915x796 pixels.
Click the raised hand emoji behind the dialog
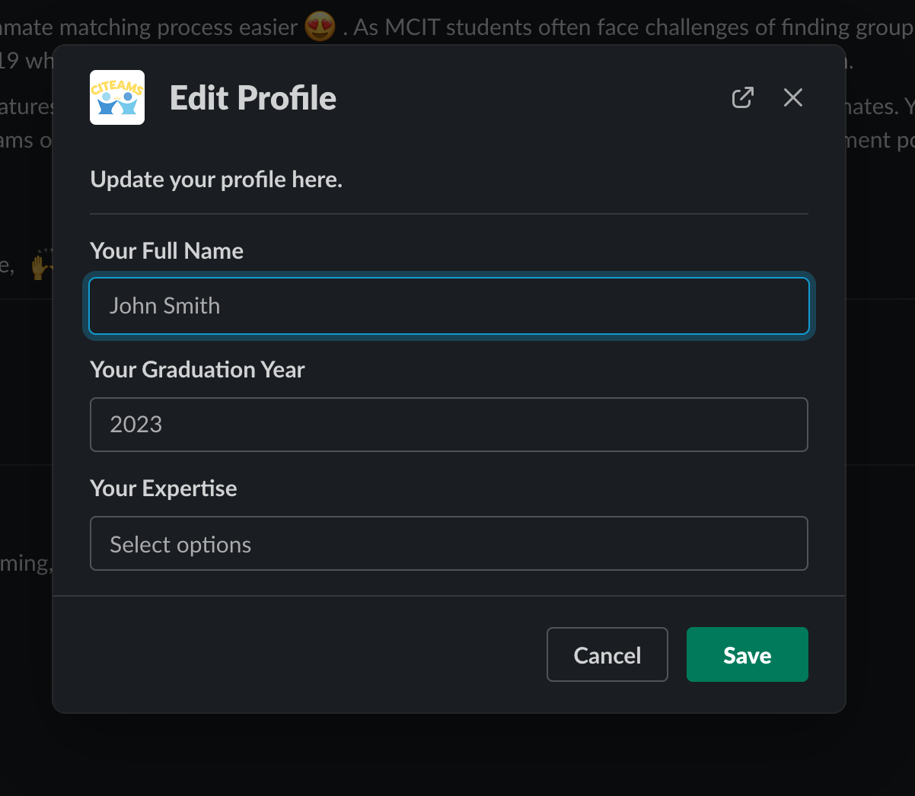(40, 266)
